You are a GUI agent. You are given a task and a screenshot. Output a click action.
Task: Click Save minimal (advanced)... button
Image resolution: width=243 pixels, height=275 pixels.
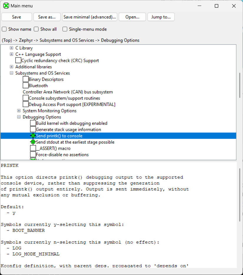89,17
